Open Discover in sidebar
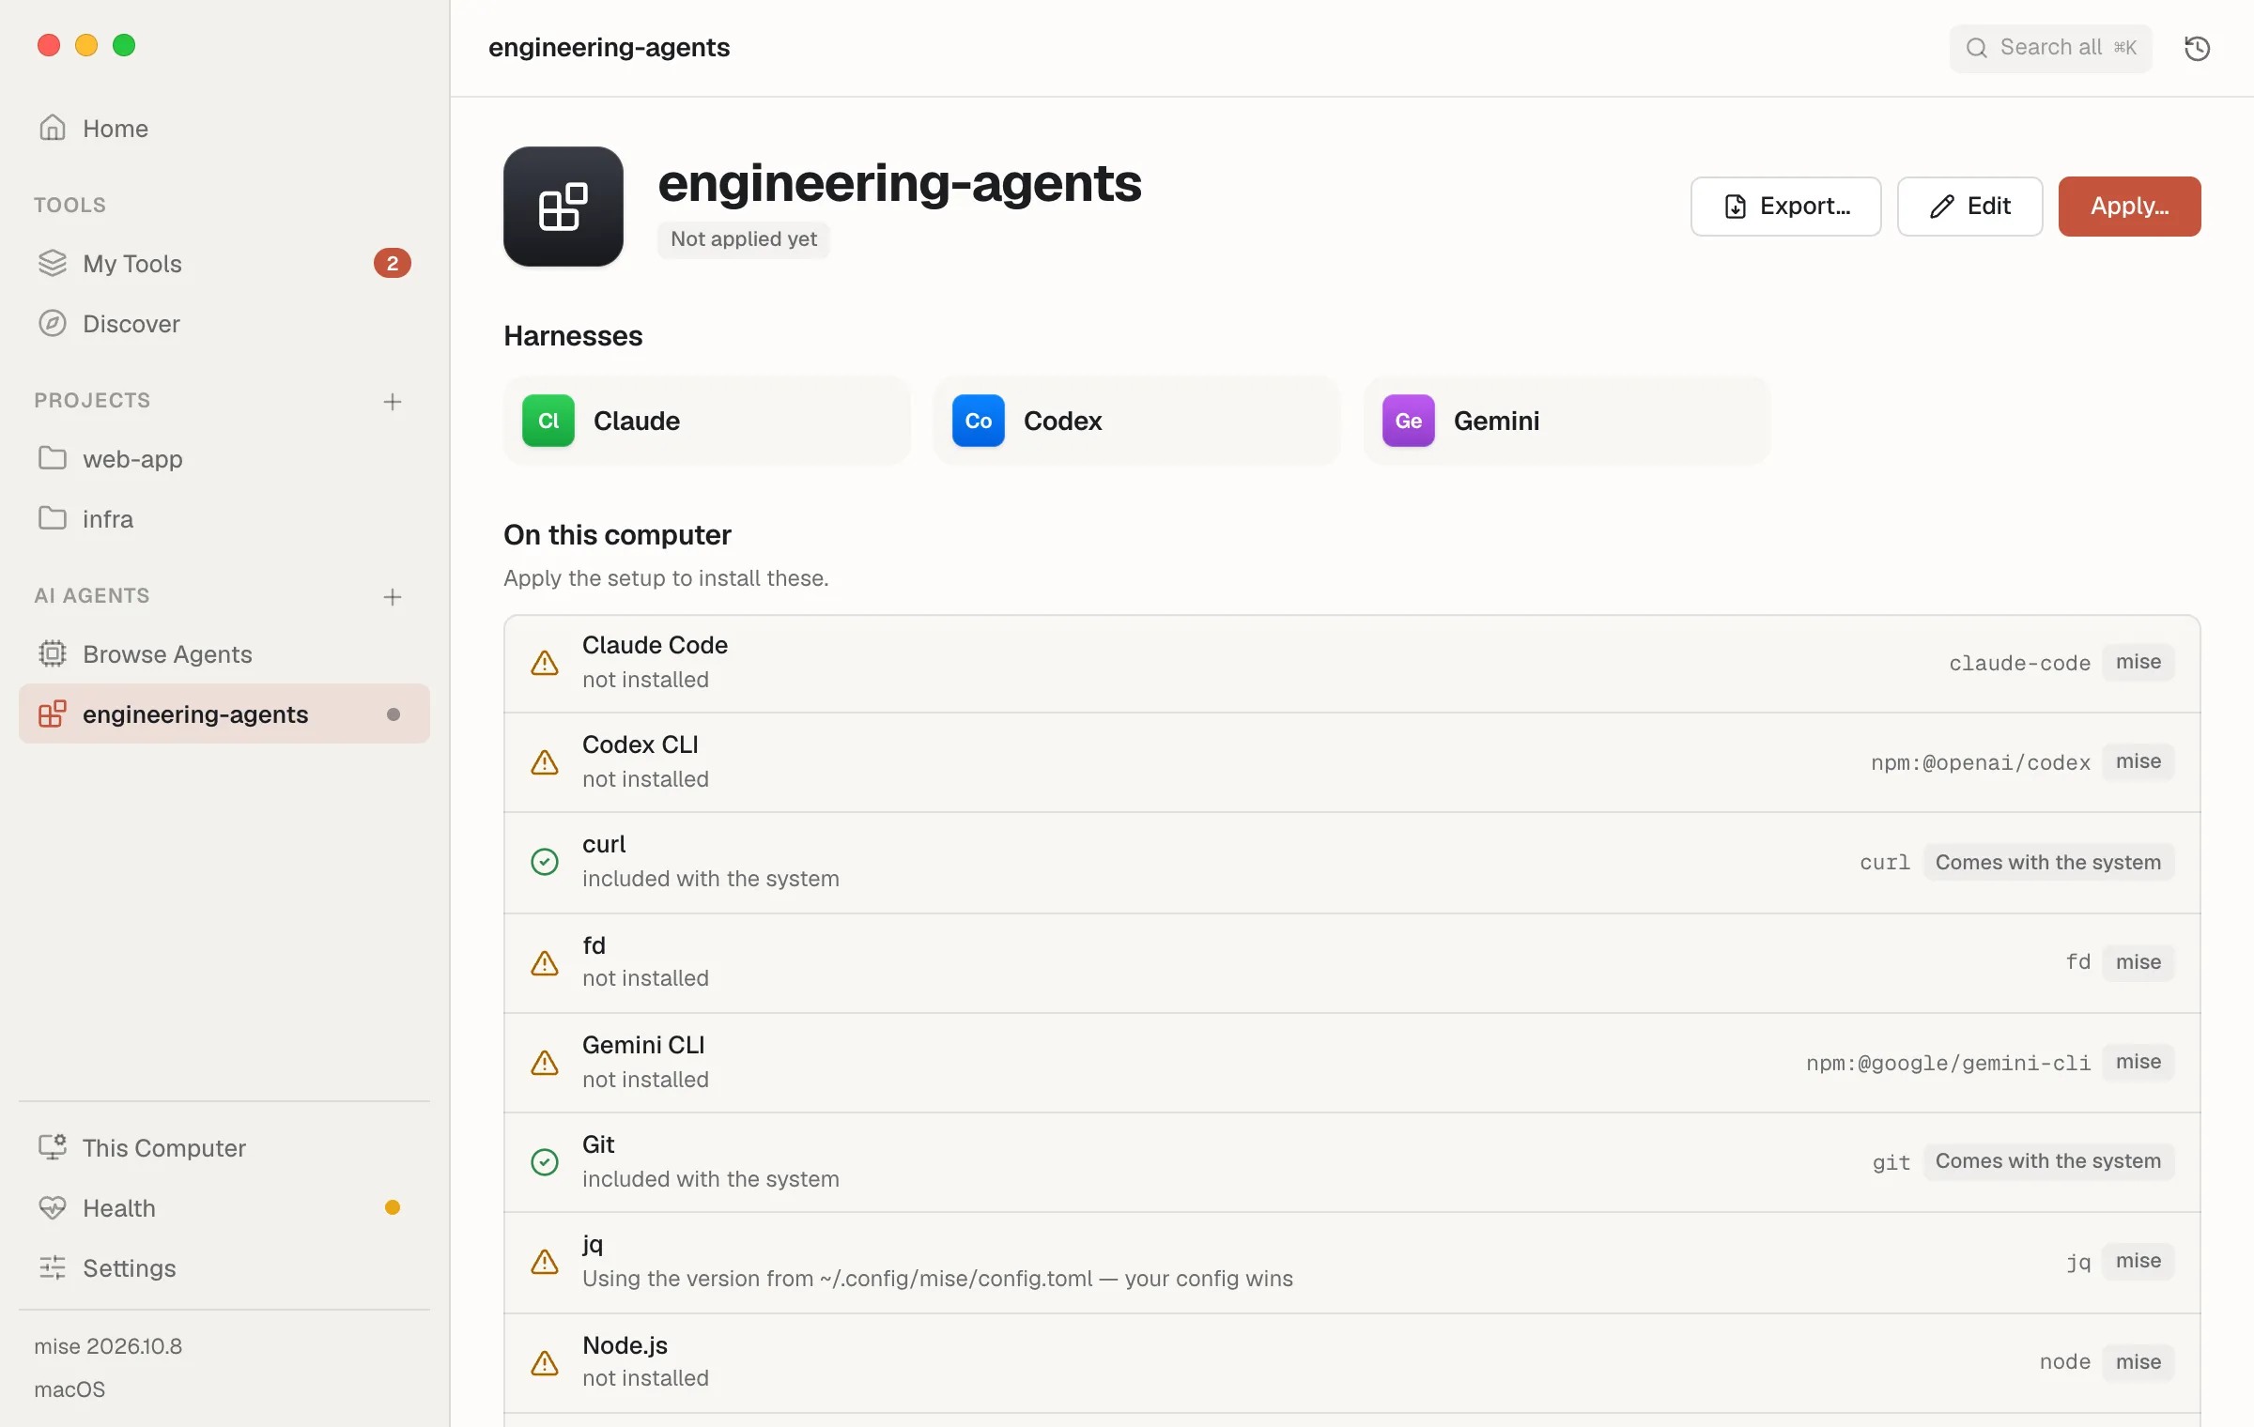The height and width of the screenshot is (1427, 2254). click(224, 324)
